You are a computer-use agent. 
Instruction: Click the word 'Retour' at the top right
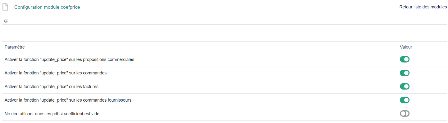coord(406,7)
